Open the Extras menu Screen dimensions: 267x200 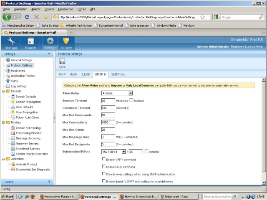81,9
